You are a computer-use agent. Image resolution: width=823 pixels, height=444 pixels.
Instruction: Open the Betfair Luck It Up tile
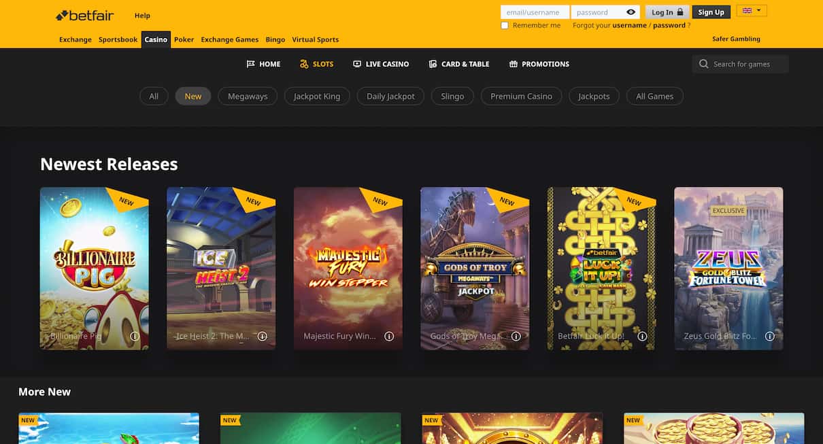(x=601, y=269)
